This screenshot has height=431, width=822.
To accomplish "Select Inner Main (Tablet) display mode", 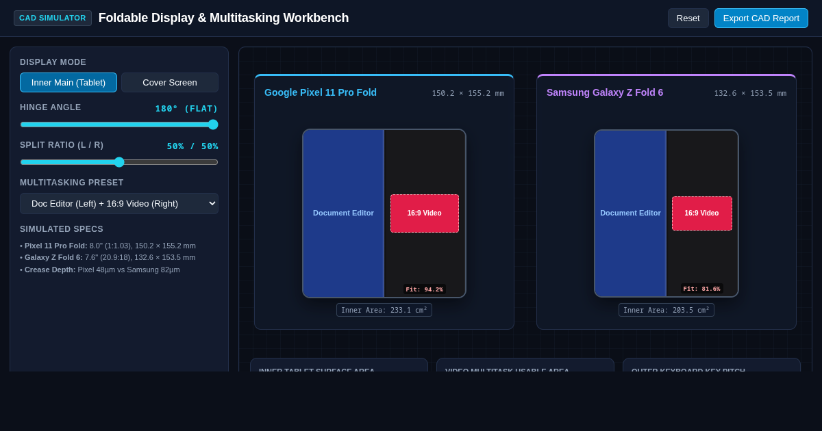I will tap(68, 82).
